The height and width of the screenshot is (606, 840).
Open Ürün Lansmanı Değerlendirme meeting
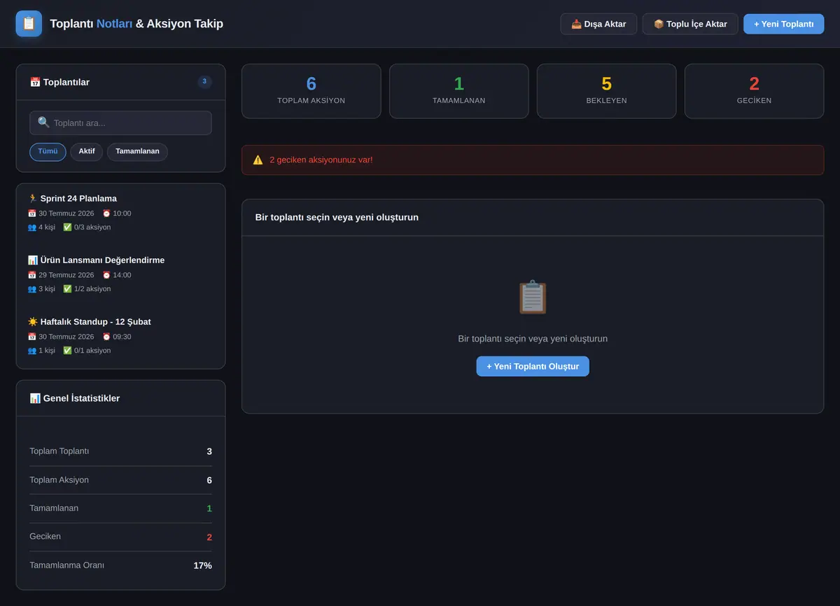pos(120,274)
